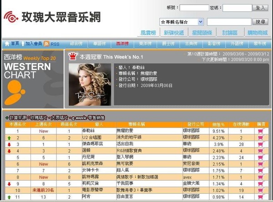Click the 銷售% column header
This screenshot has width=273, height=202.
tap(218, 124)
